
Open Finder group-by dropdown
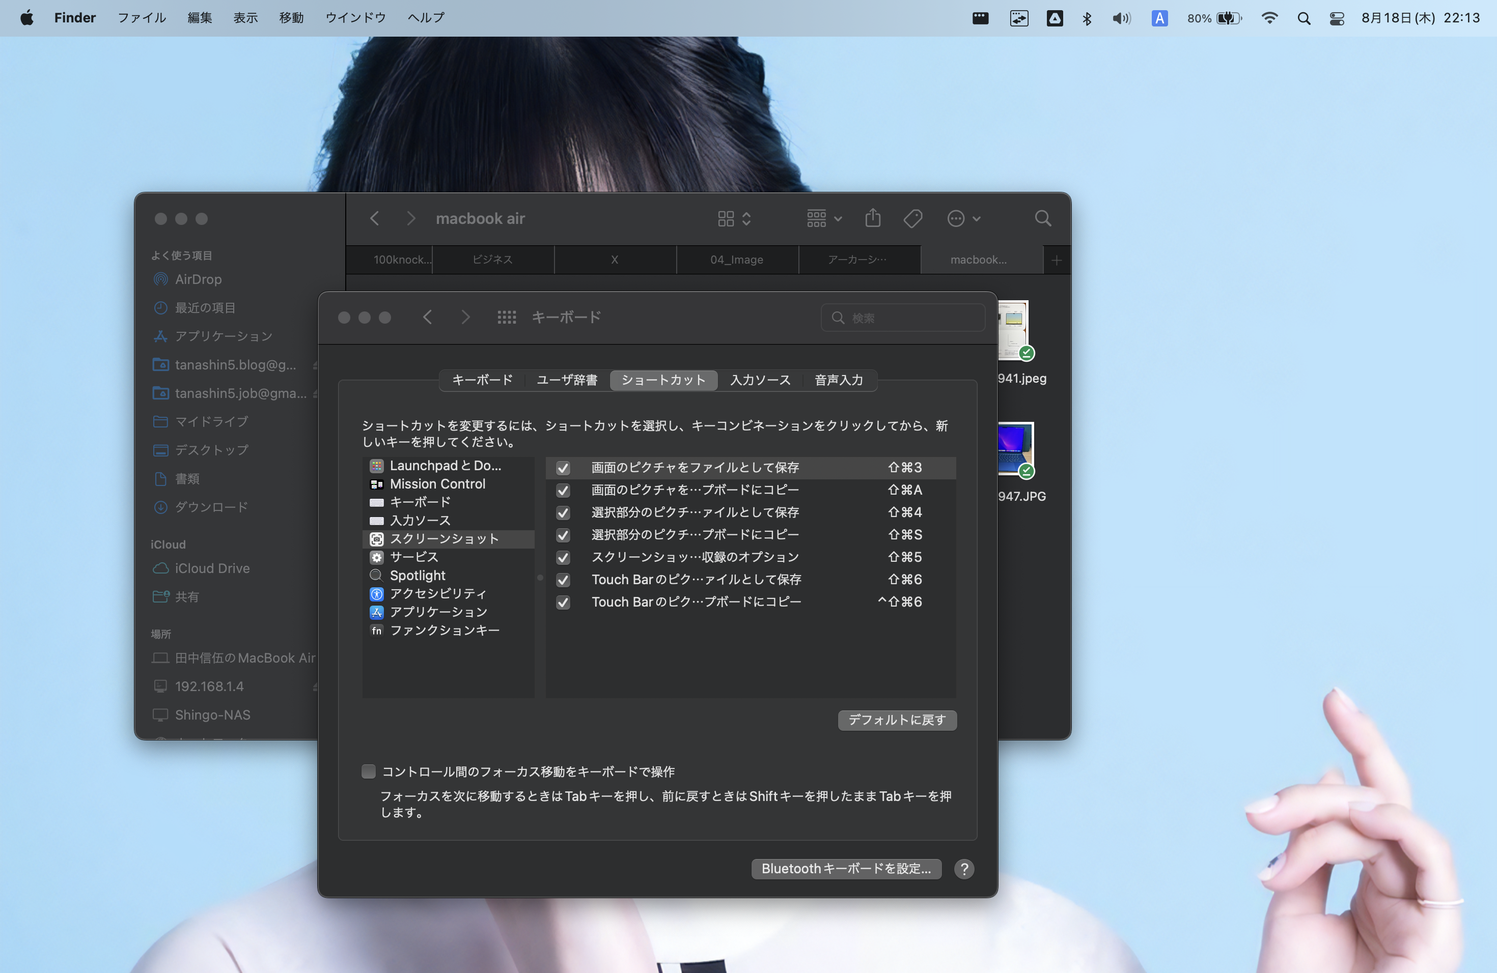click(x=824, y=219)
